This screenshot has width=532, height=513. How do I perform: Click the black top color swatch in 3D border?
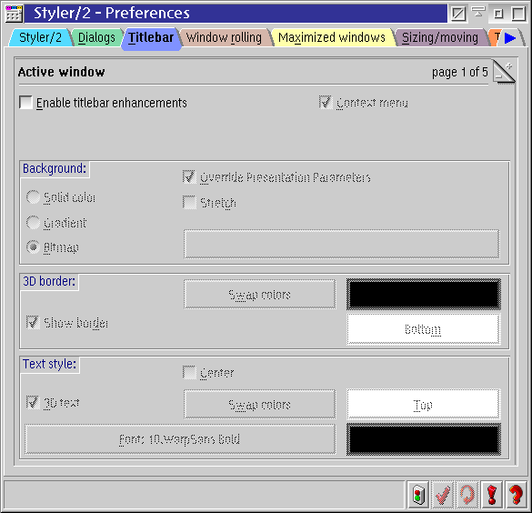[423, 294]
